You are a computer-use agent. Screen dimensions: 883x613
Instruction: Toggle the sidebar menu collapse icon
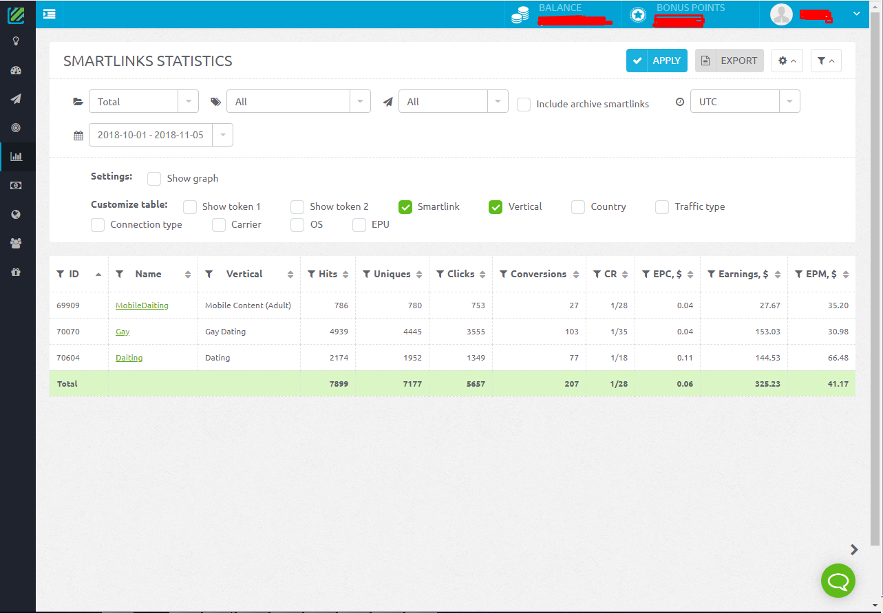tap(49, 14)
